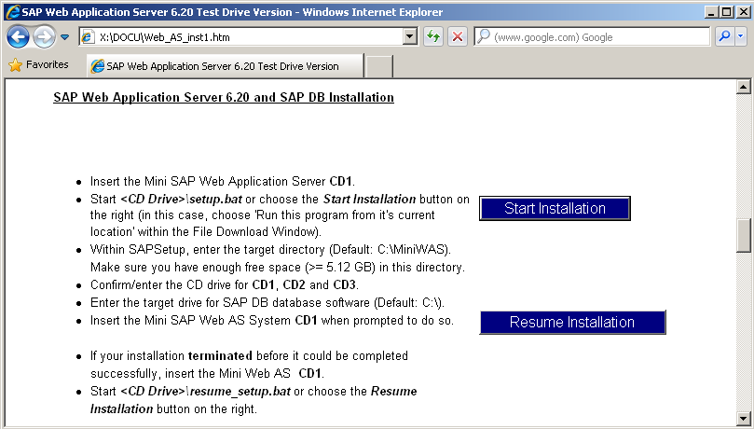Open Favorites with the star button
This screenshot has width=754, height=429.
coord(38,65)
